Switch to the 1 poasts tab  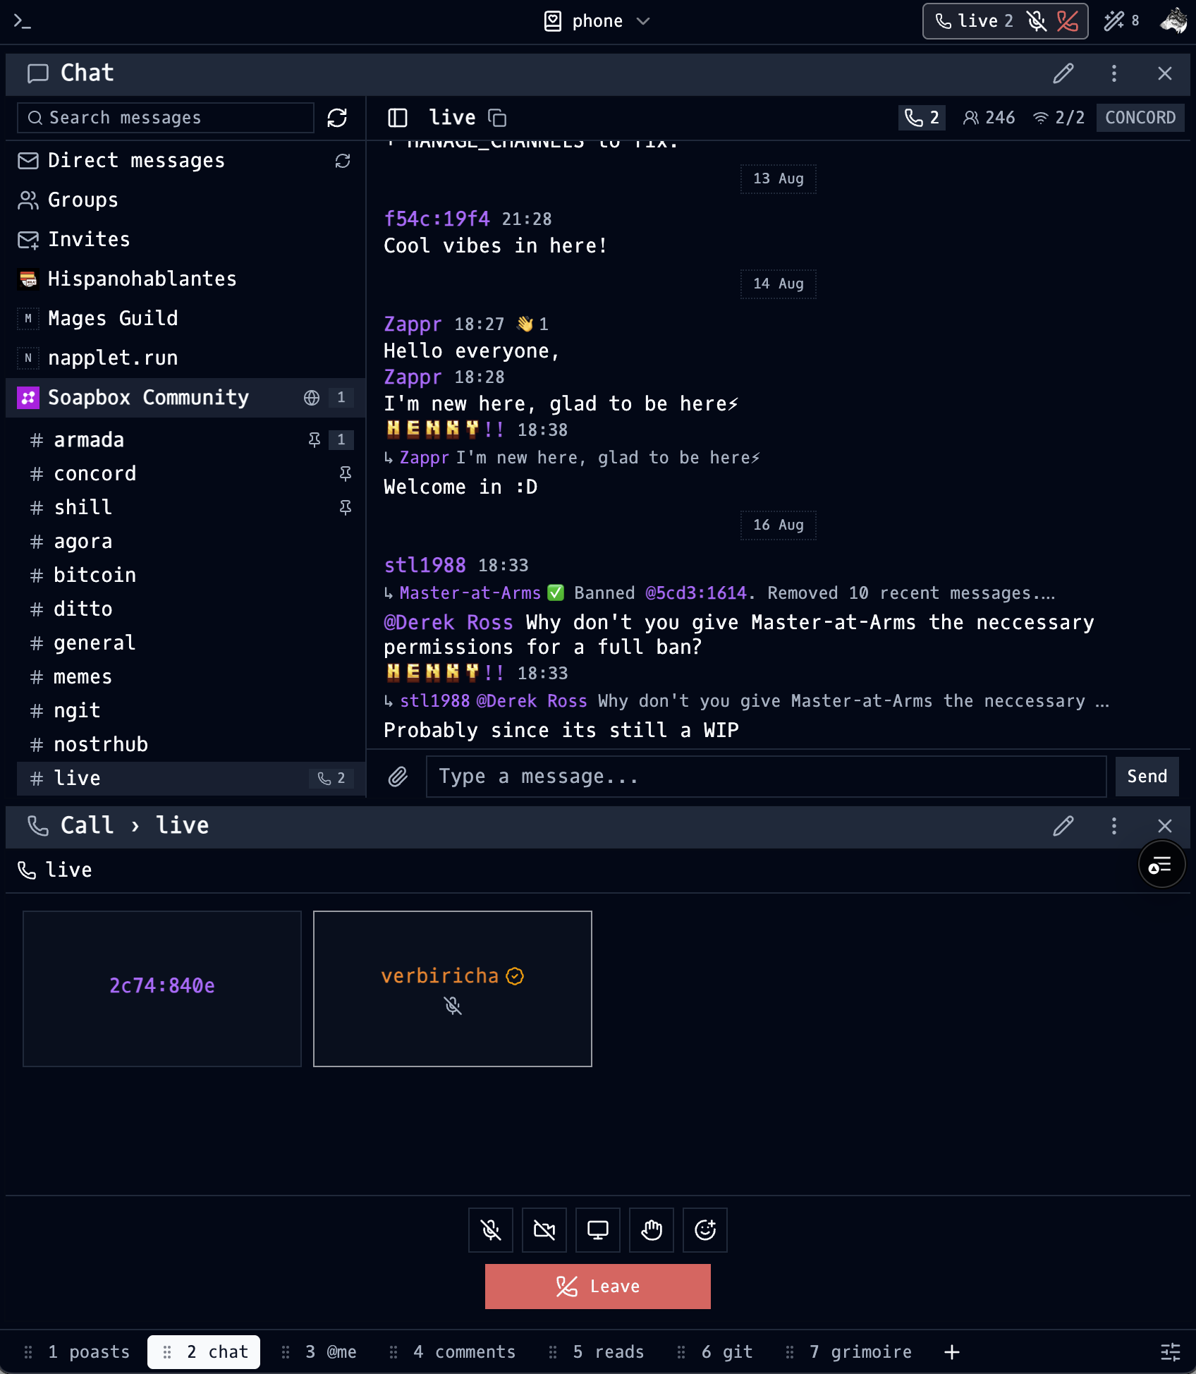78,1352
